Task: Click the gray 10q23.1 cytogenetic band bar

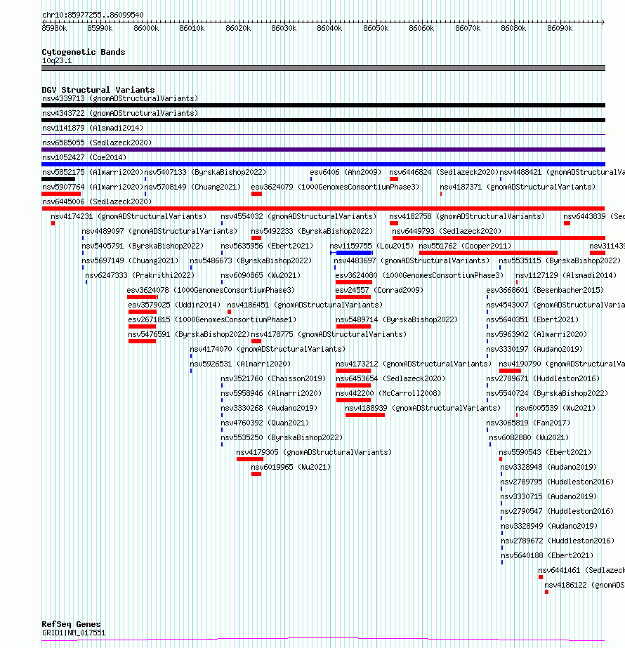Action: pyautogui.click(x=323, y=68)
